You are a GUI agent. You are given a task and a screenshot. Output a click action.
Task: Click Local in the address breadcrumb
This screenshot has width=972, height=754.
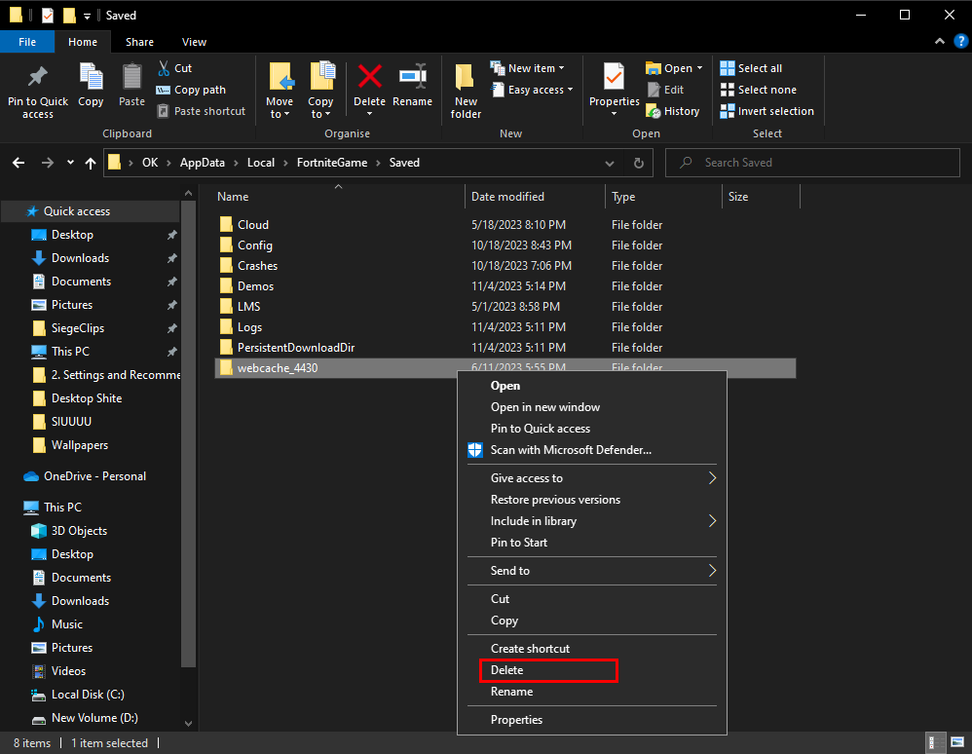pyautogui.click(x=260, y=163)
